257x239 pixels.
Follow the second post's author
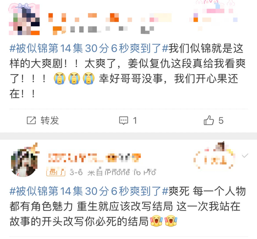[x=214, y=159]
